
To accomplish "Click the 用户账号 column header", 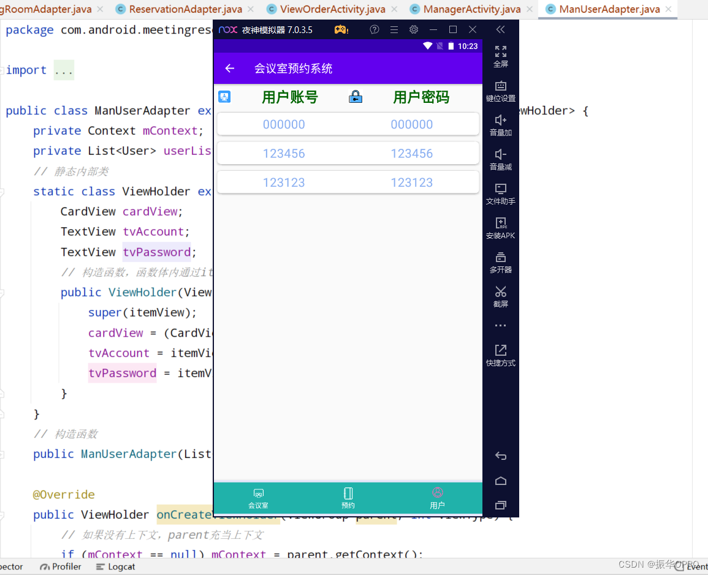I will point(290,97).
